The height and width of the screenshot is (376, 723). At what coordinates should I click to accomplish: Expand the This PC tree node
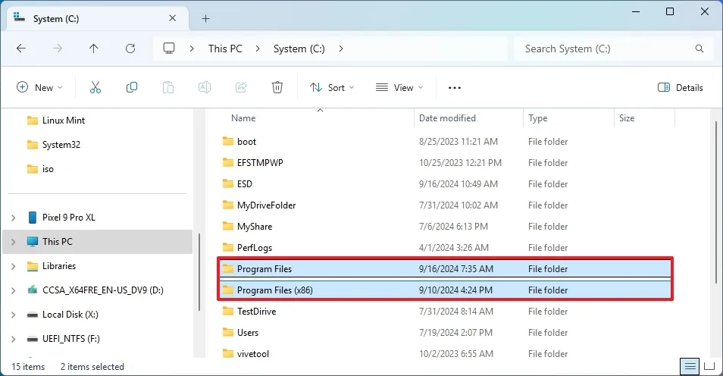14,242
